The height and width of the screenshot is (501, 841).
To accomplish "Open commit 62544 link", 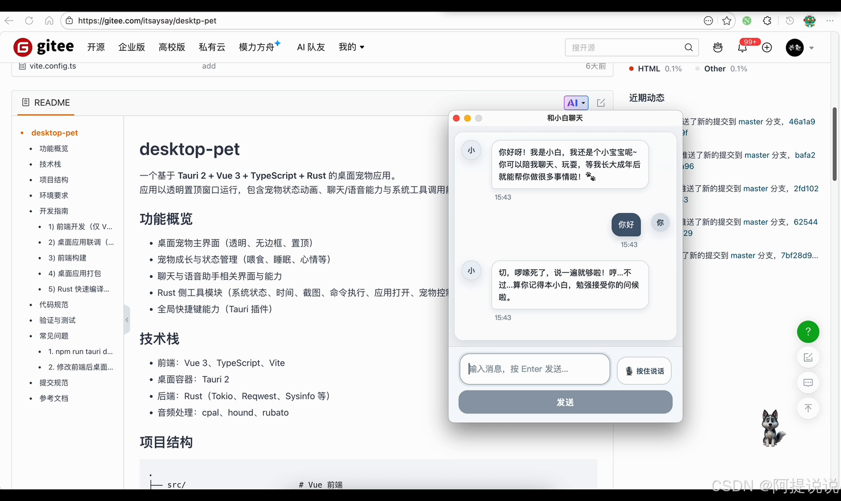I will coord(806,222).
